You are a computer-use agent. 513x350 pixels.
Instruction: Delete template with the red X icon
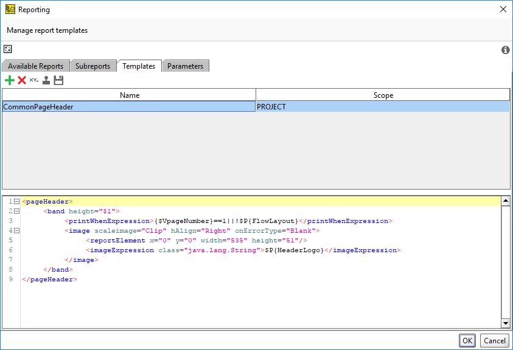[x=22, y=80]
